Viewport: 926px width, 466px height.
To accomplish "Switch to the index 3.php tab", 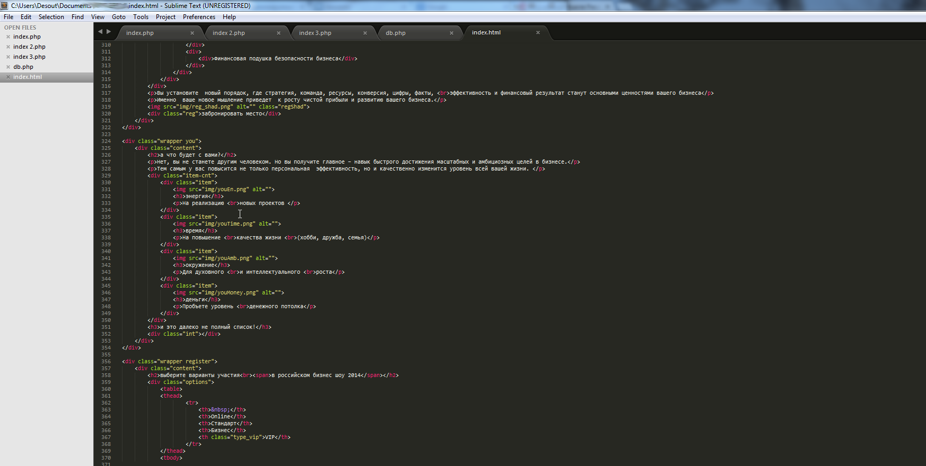I will coord(315,33).
